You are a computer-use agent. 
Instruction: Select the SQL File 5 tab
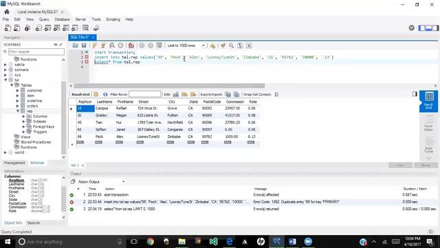pyautogui.click(x=80, y=37)
